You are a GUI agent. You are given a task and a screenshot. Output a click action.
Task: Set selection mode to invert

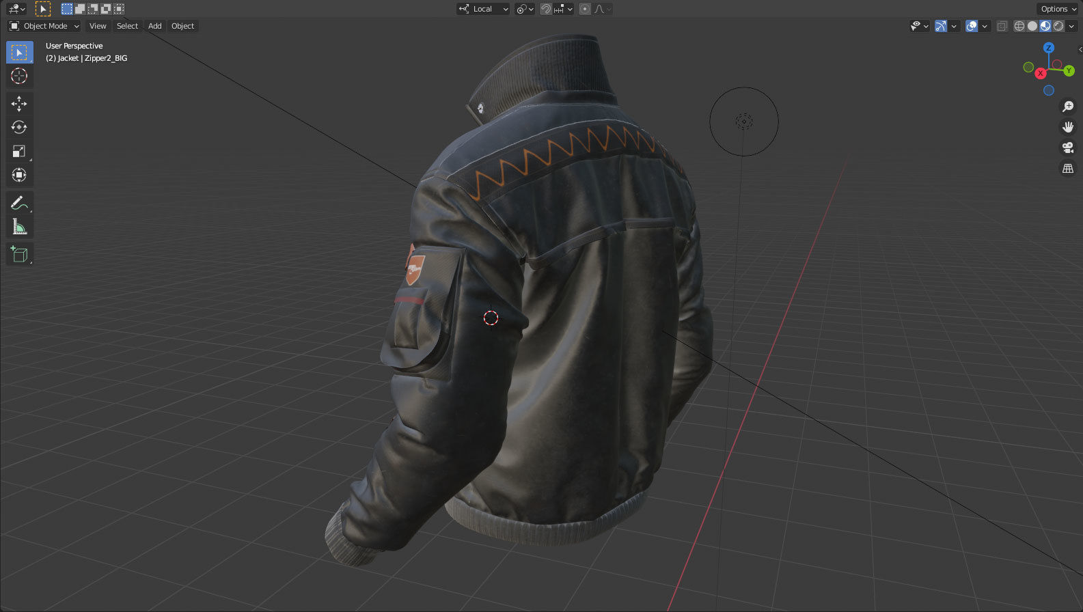(x=106, y=9)
